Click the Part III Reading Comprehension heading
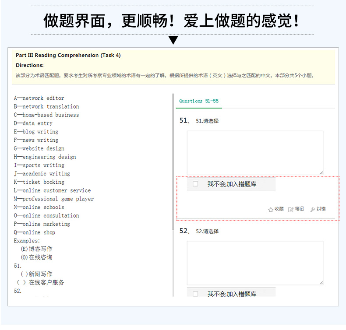 (68, 55)
